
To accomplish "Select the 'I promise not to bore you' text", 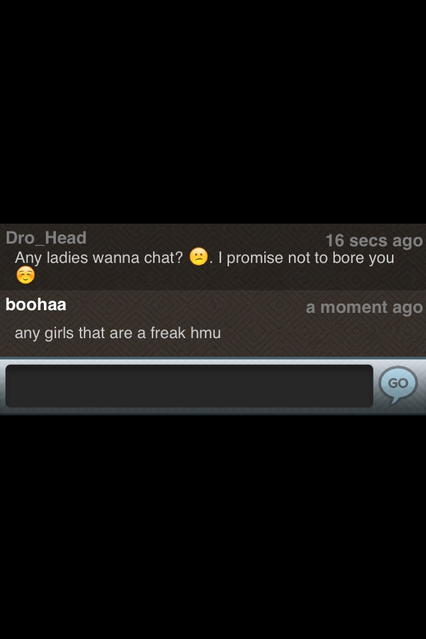I will coord(306,258).
